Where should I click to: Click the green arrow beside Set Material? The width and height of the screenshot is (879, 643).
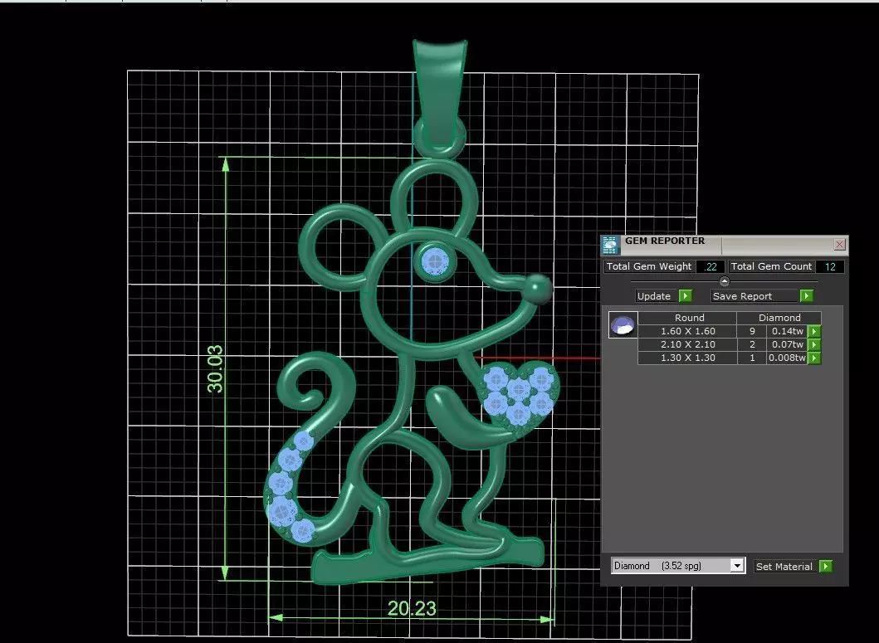[825, 566]
